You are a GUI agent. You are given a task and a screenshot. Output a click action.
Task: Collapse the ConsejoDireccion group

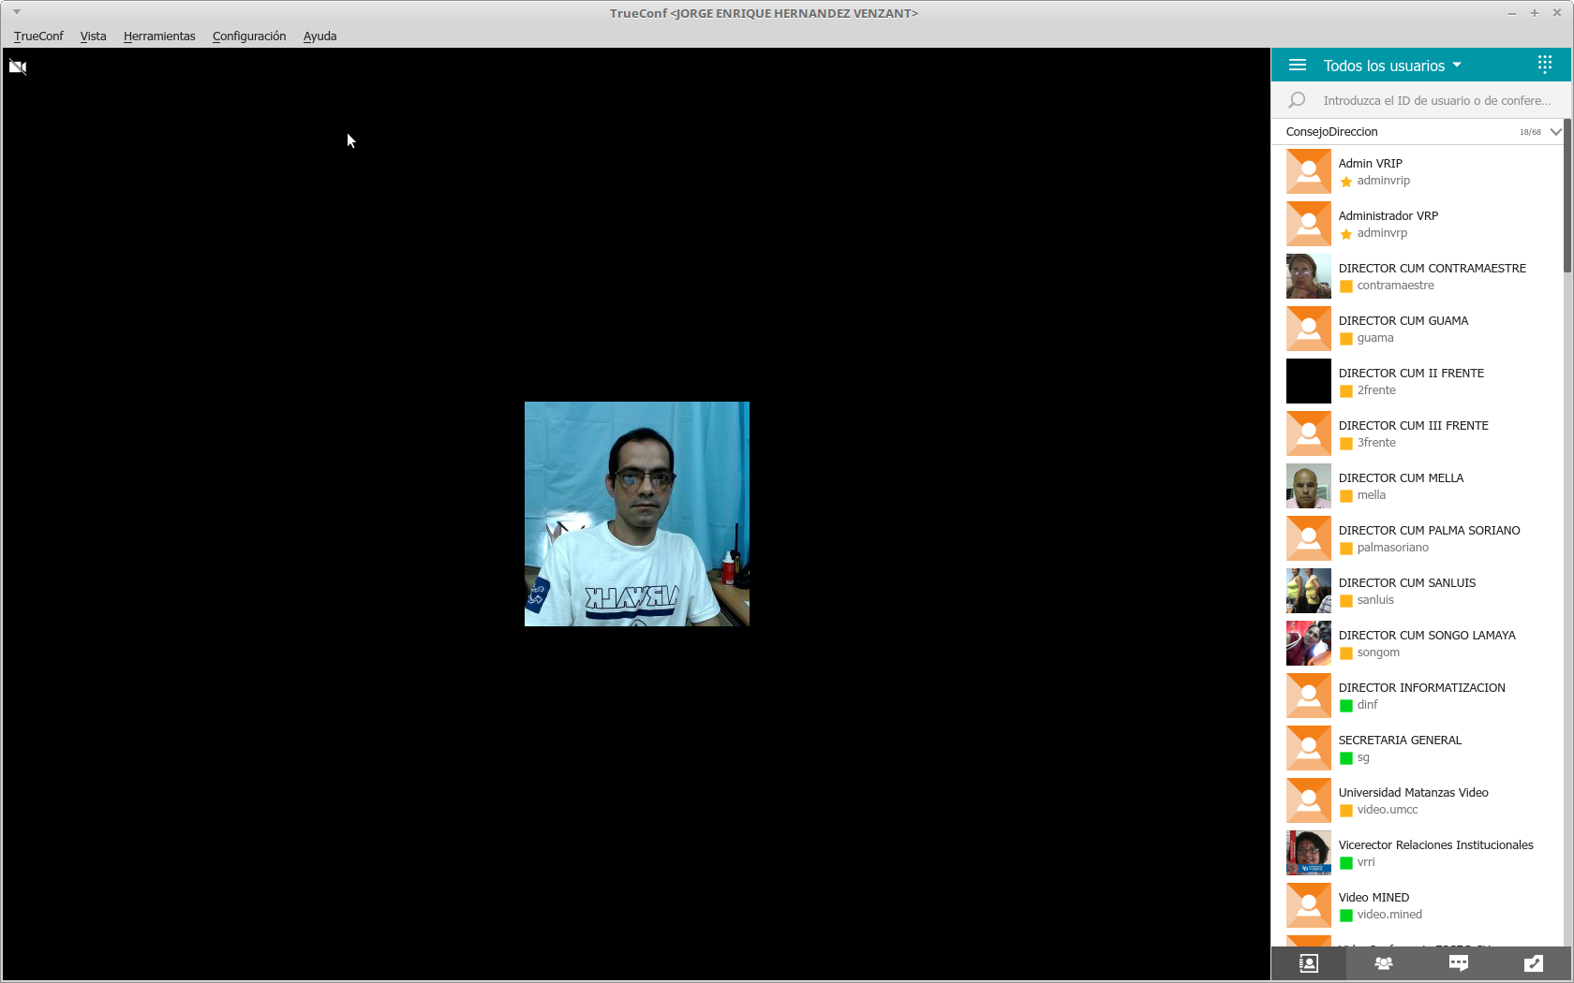pyautogui.click(x=1555, y=132)
